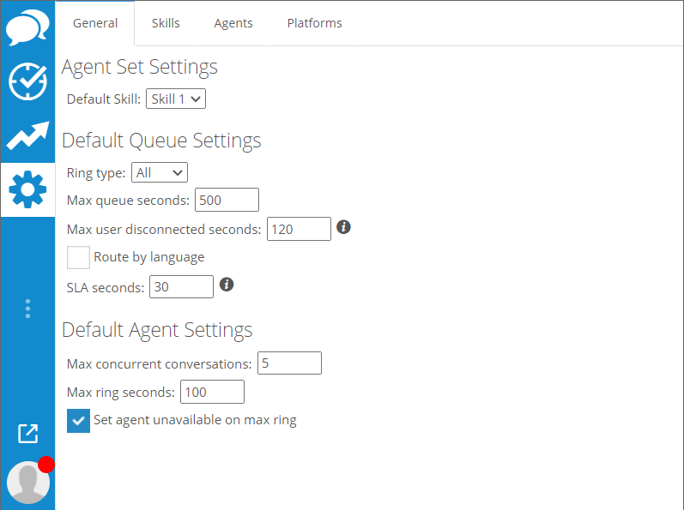The height and width of the screenshot is (510, 684).
Task: Show info icon beside SLA seconds
Action: click(227, 285)
